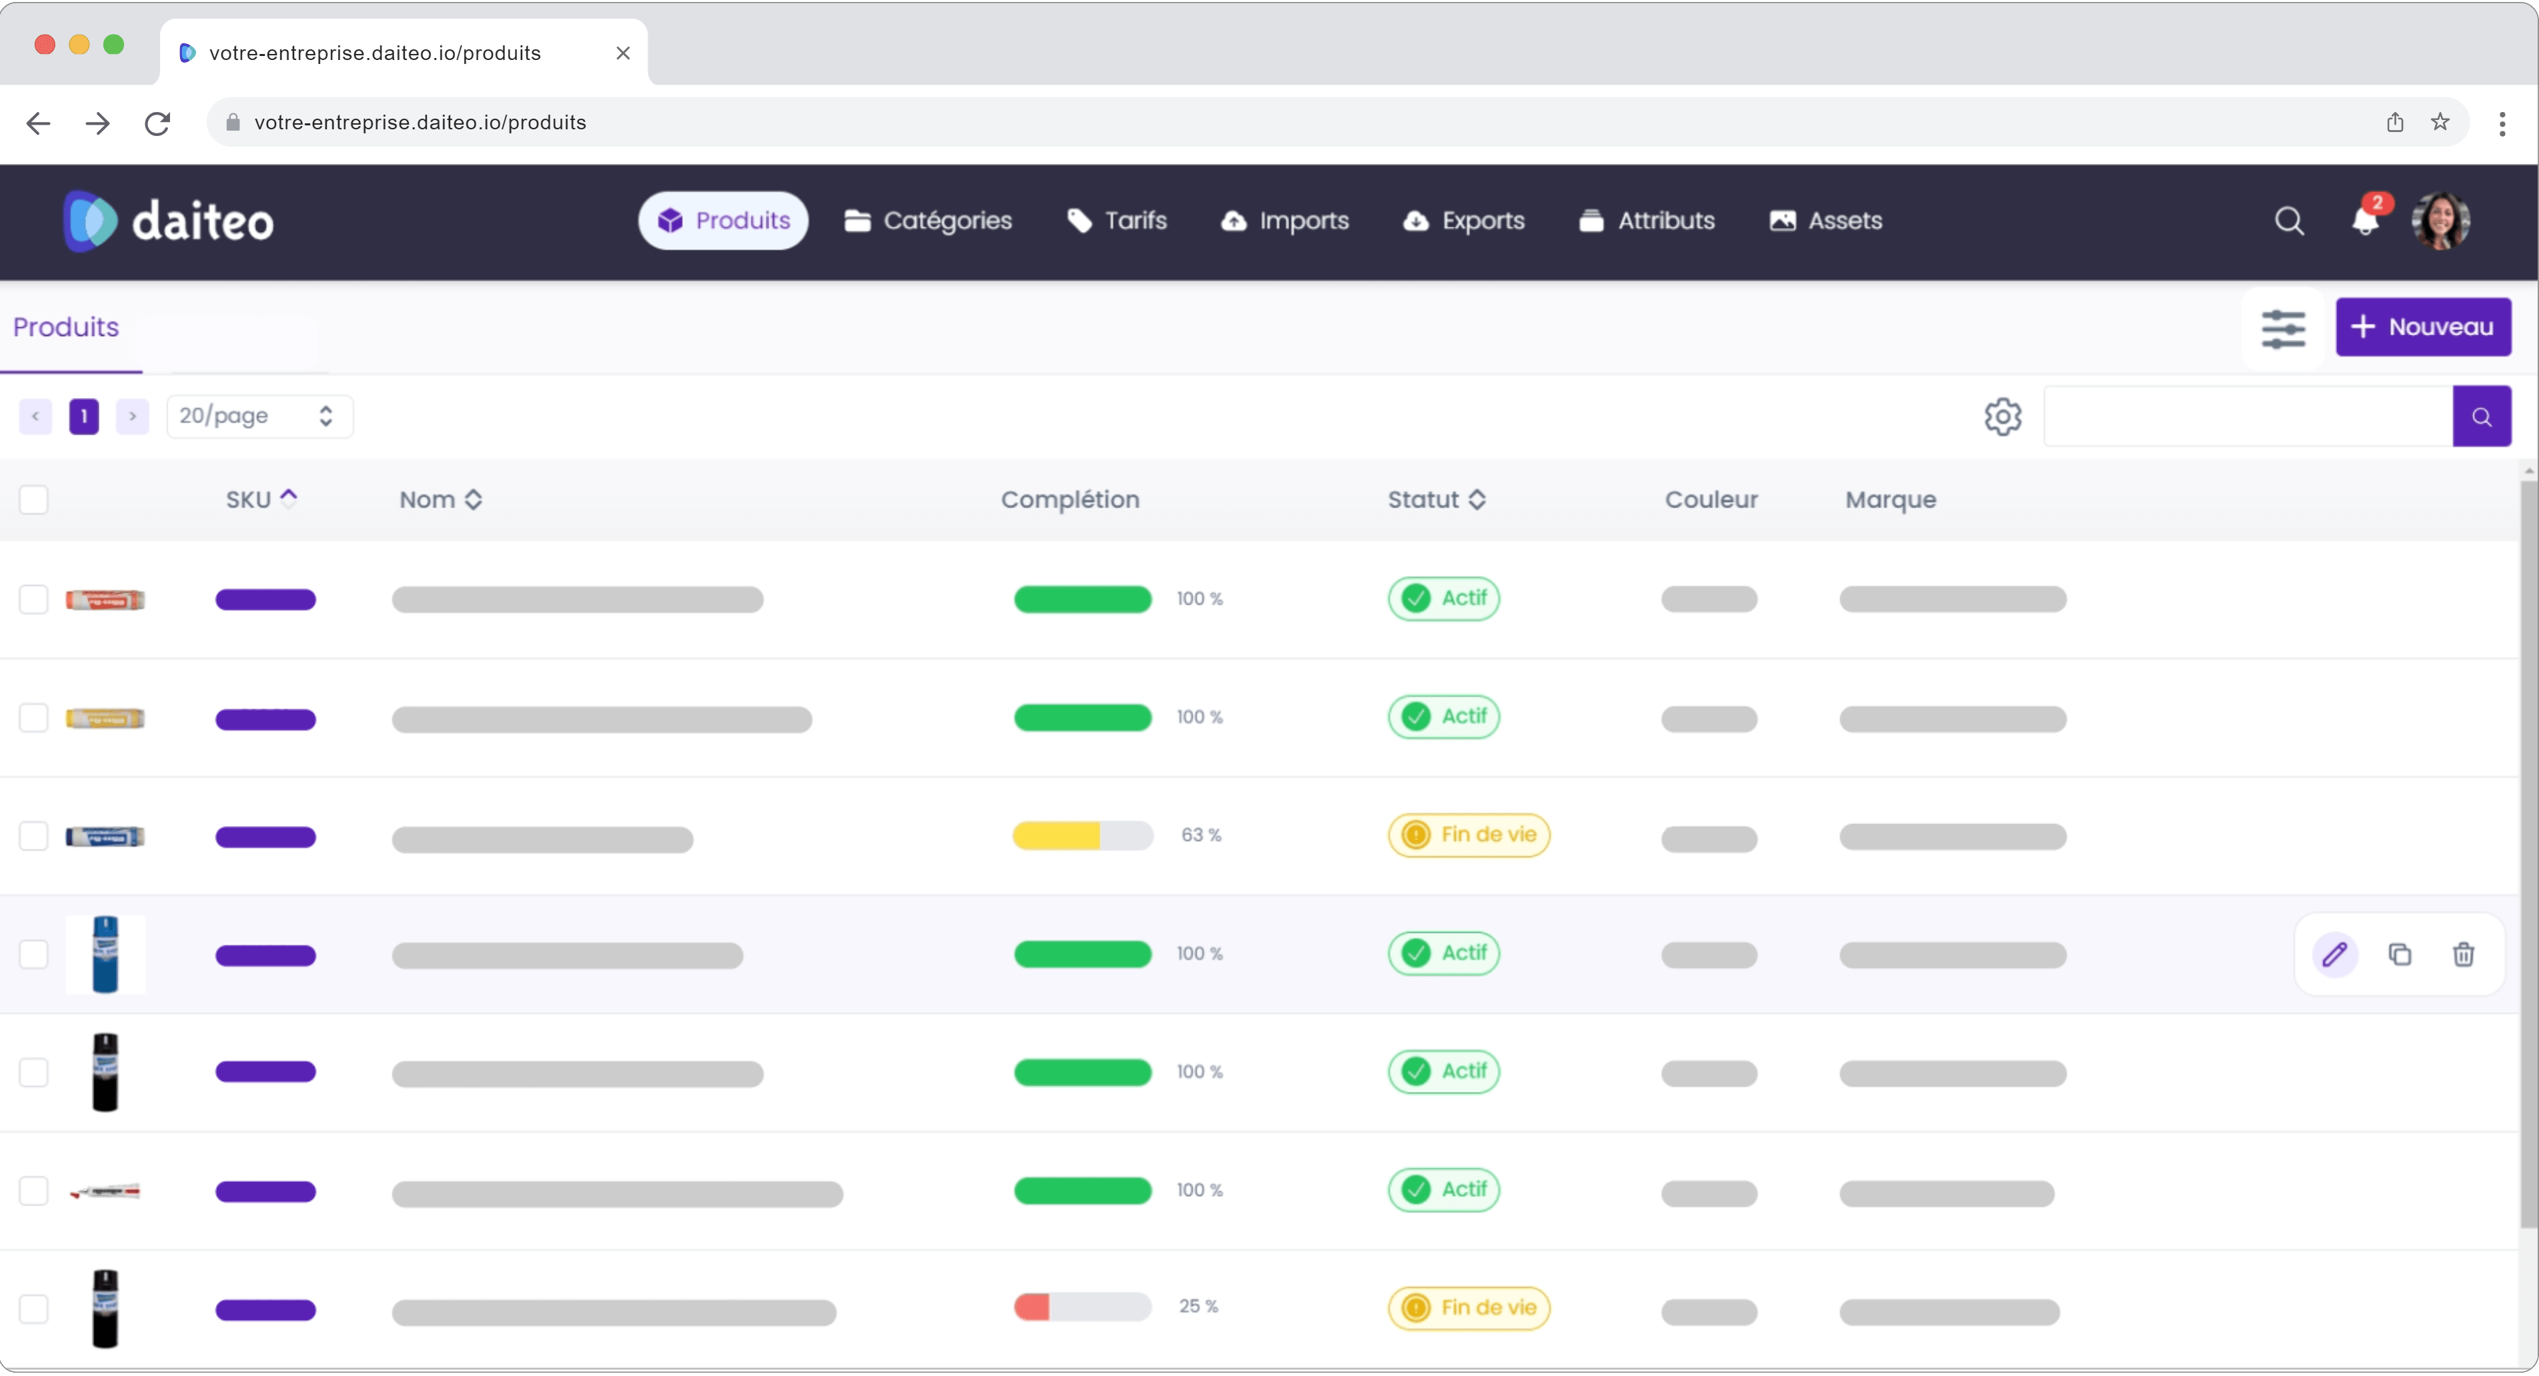Select all rows via the header checkbox

(35, 499)
